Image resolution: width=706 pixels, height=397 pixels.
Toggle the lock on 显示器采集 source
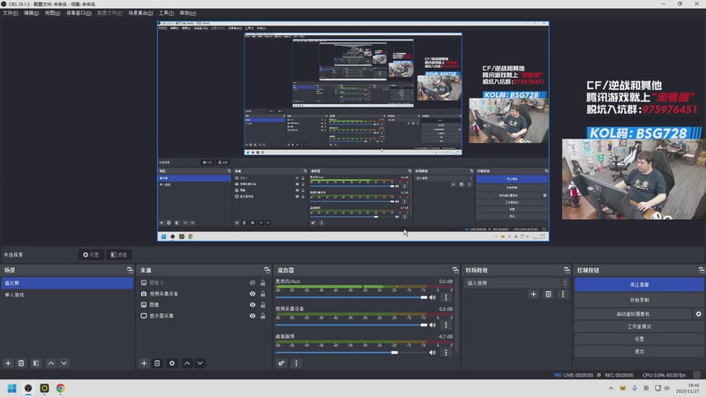tap(263, 316)
